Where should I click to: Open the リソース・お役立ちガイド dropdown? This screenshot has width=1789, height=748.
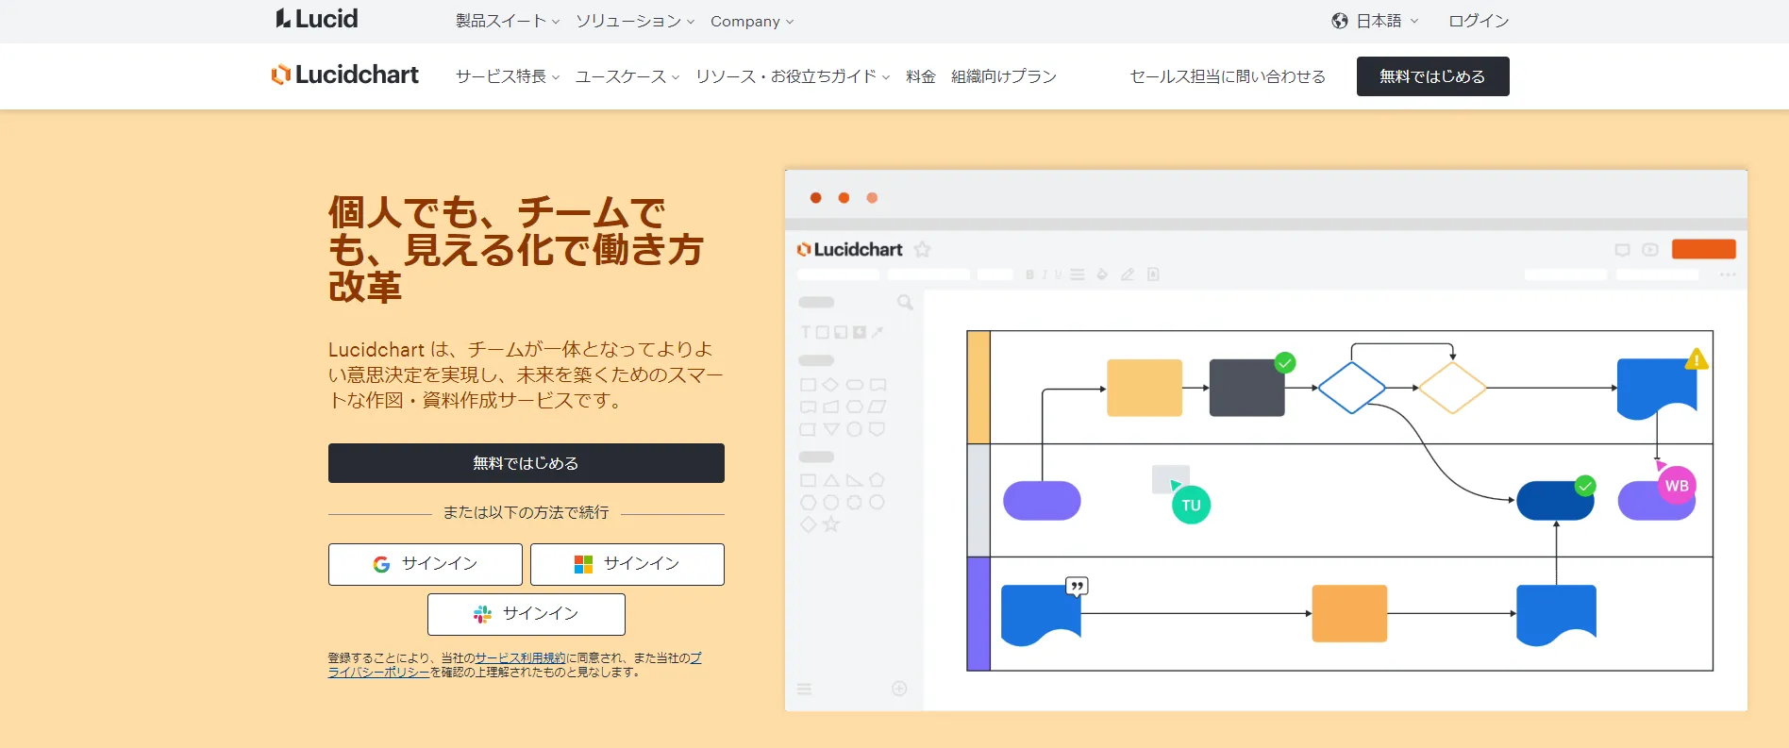(793, 76)
